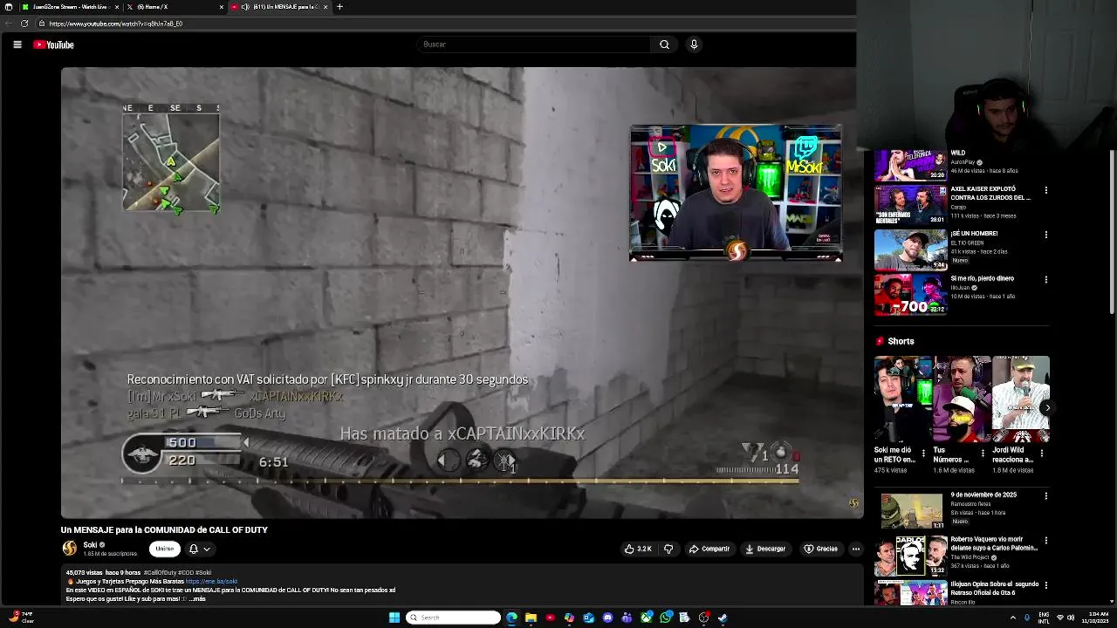Open more actions ellipsis under video
Screen dimensions: 1117x628
[856, 549]
